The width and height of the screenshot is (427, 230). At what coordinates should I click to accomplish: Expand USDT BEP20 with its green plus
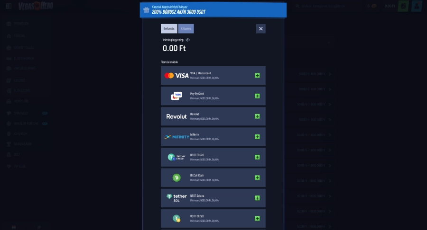257,218
